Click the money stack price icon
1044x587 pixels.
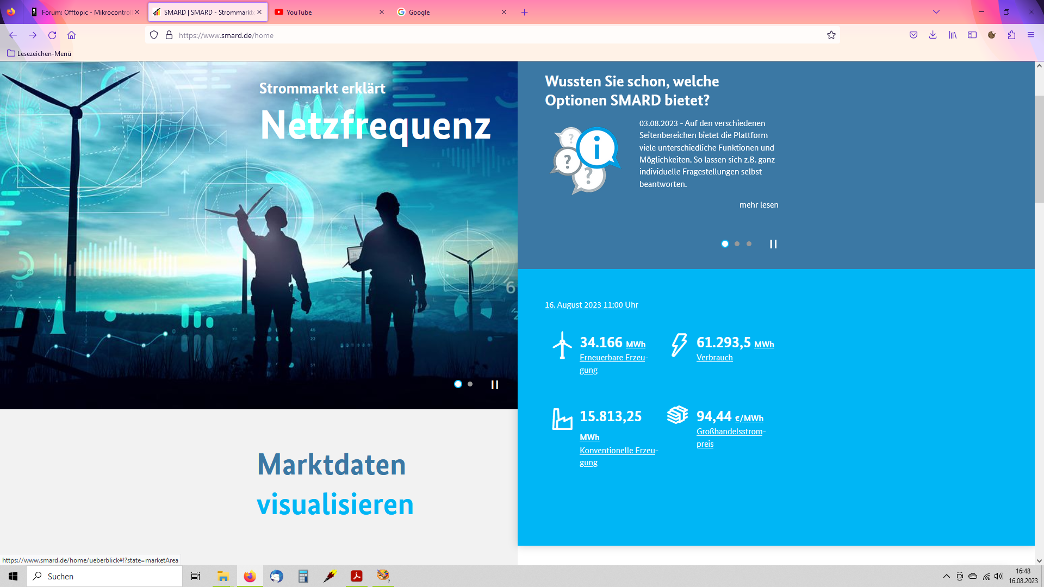point(678,414)
